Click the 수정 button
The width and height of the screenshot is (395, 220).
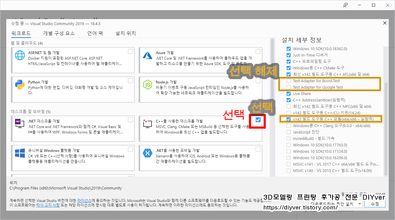click(x=375, y=204)
